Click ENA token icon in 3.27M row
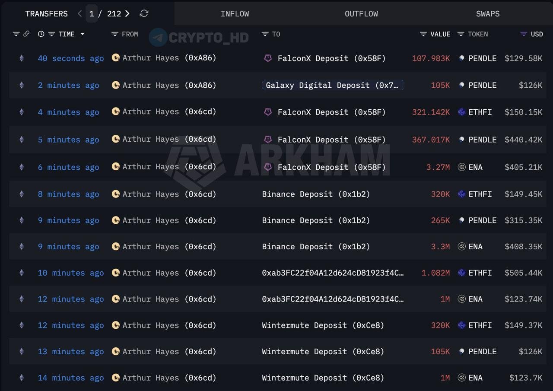 tap(461, 167)
